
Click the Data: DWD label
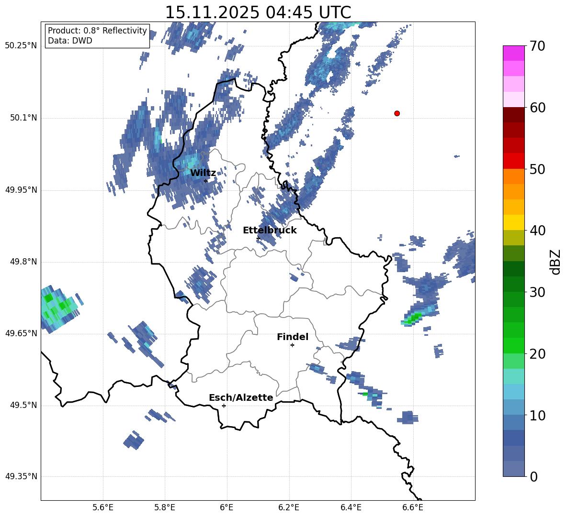click(x=70, y=41)
